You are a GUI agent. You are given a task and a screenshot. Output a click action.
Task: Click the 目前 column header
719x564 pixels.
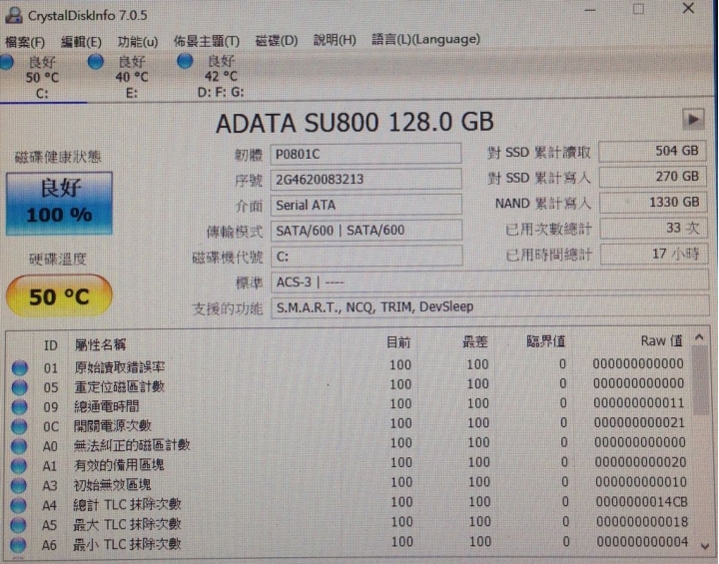tap(398, 342)
